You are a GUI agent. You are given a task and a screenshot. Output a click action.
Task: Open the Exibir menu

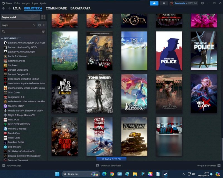pyautogui.click(x=17, y=3)
